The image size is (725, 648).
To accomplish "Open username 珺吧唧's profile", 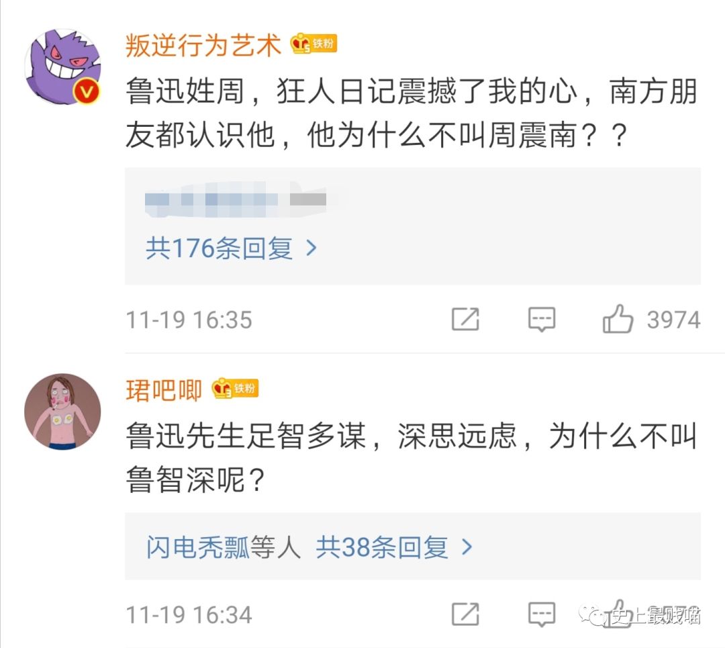I will (164, 389).
